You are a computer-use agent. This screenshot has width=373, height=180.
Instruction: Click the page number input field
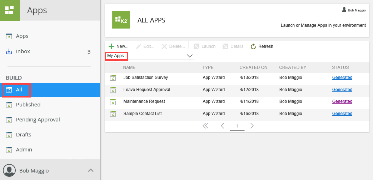(x=237, y=126)
